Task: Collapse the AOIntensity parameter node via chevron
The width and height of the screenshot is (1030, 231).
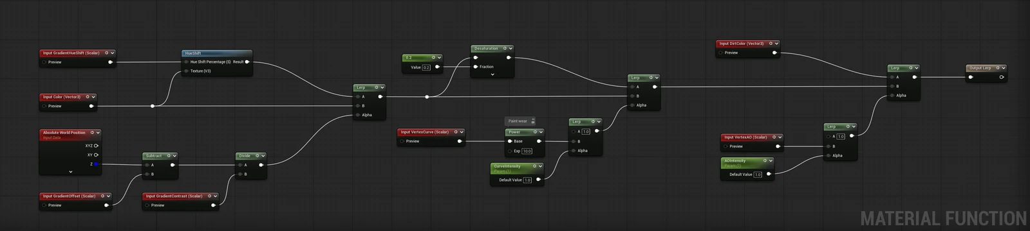Action: tap(771, 161)
